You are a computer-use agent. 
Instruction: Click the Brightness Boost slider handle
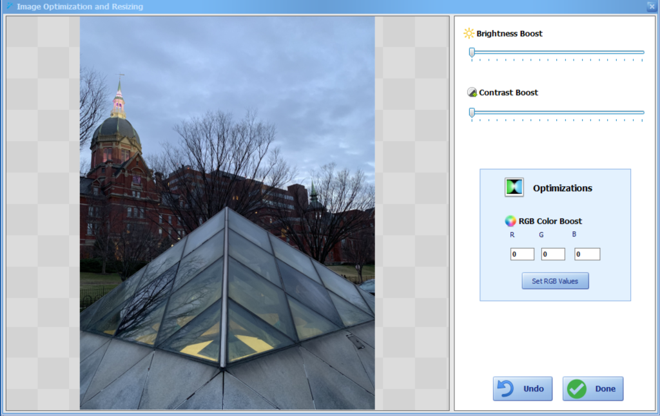click(x=472, y=52)
